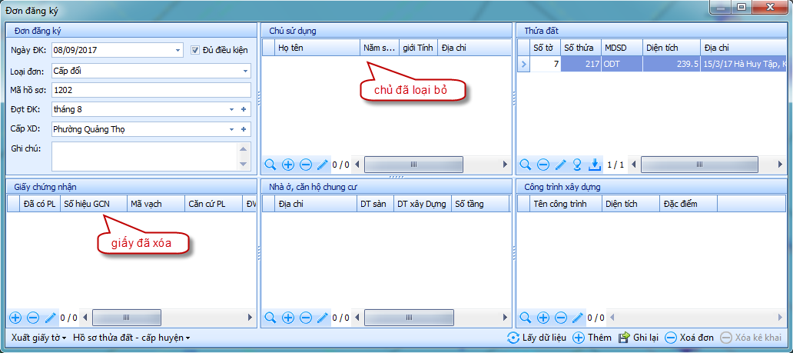Click the edit pencil in Công trình xây dựng panel

click(577, 317)
